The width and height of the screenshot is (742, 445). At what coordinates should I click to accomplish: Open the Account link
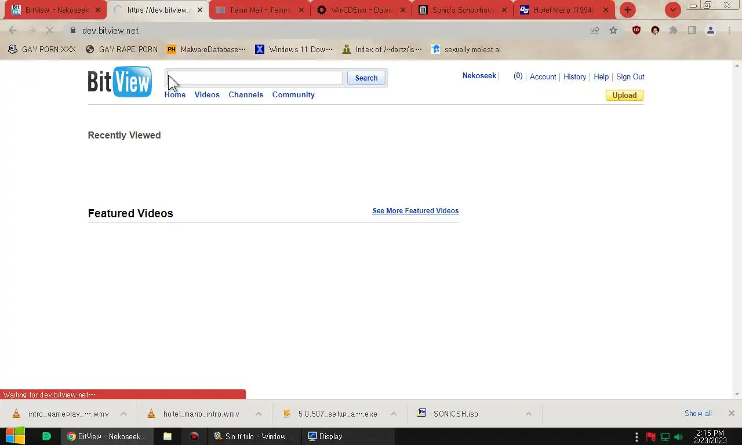click(543, 76)
